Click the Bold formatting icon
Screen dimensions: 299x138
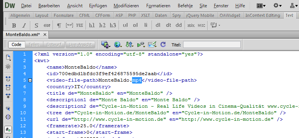tap(14, 25)
